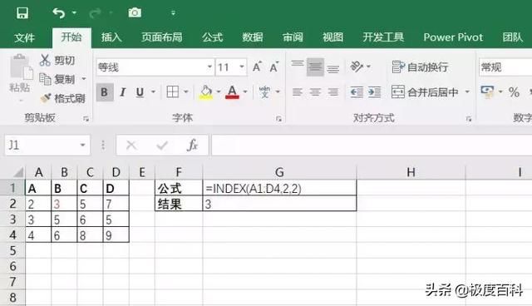Viewport: 532px width, 306px height.
Task: Click the increase font size icon
Action: (257, 67)
